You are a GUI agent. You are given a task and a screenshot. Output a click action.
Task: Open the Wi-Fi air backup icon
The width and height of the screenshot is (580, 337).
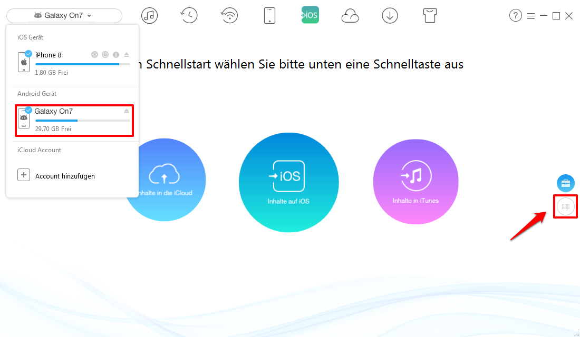(x=229, y=15)
